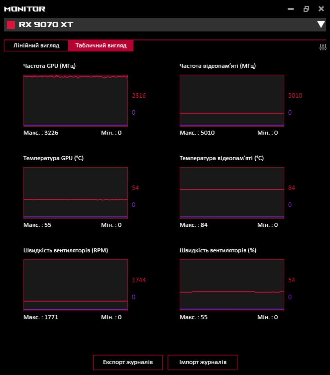Click the Частота GPU (МГц) graph
The width and height of the screenshot is (330, 375).
click(x=76, y=100)
